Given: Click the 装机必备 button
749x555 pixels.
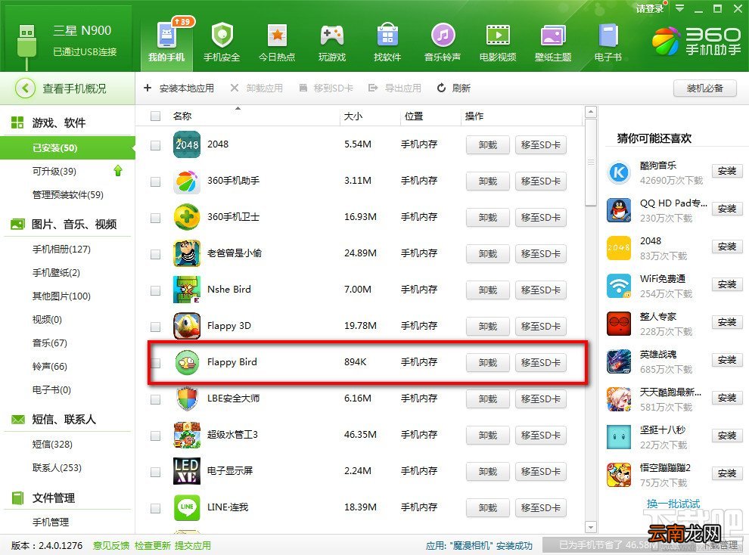Looking at the screenshot, I should point(704,88).
